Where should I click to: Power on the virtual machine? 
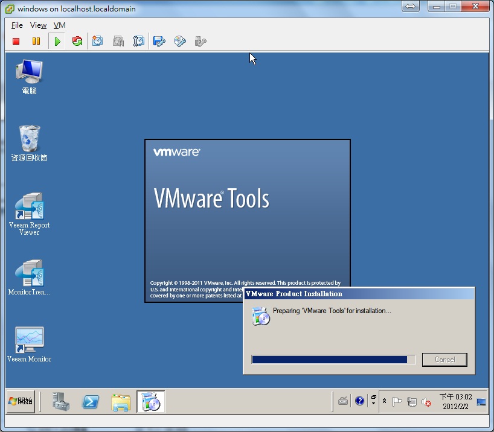coord(57,41)
